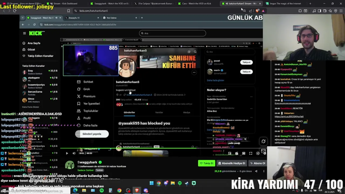
Task: Open the Extensions puzzle icon
Action: pyautogui.click(x=300, y=11)
